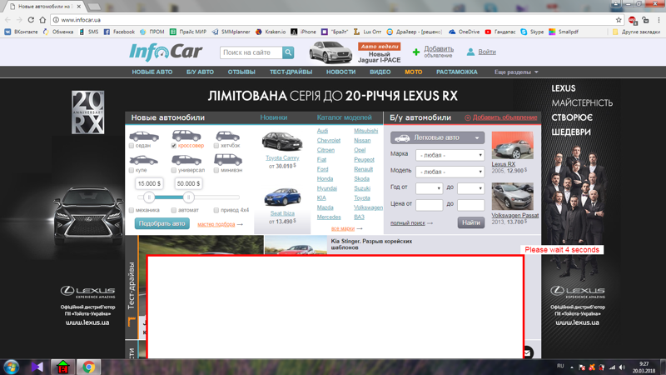
Task: Switch to Каталог моделей tab
Action: coord(344,117)
